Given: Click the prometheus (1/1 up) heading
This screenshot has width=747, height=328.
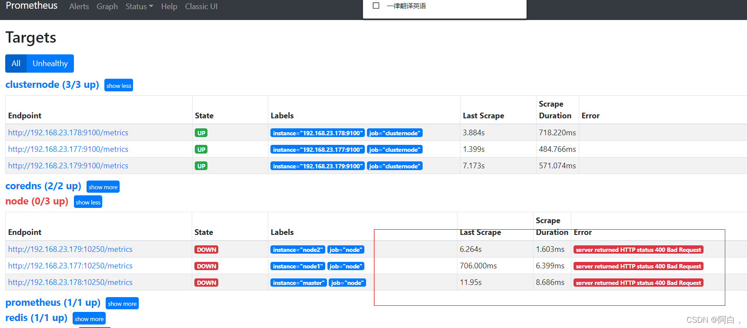Looking at the screenshot, I should click(53, 302).
